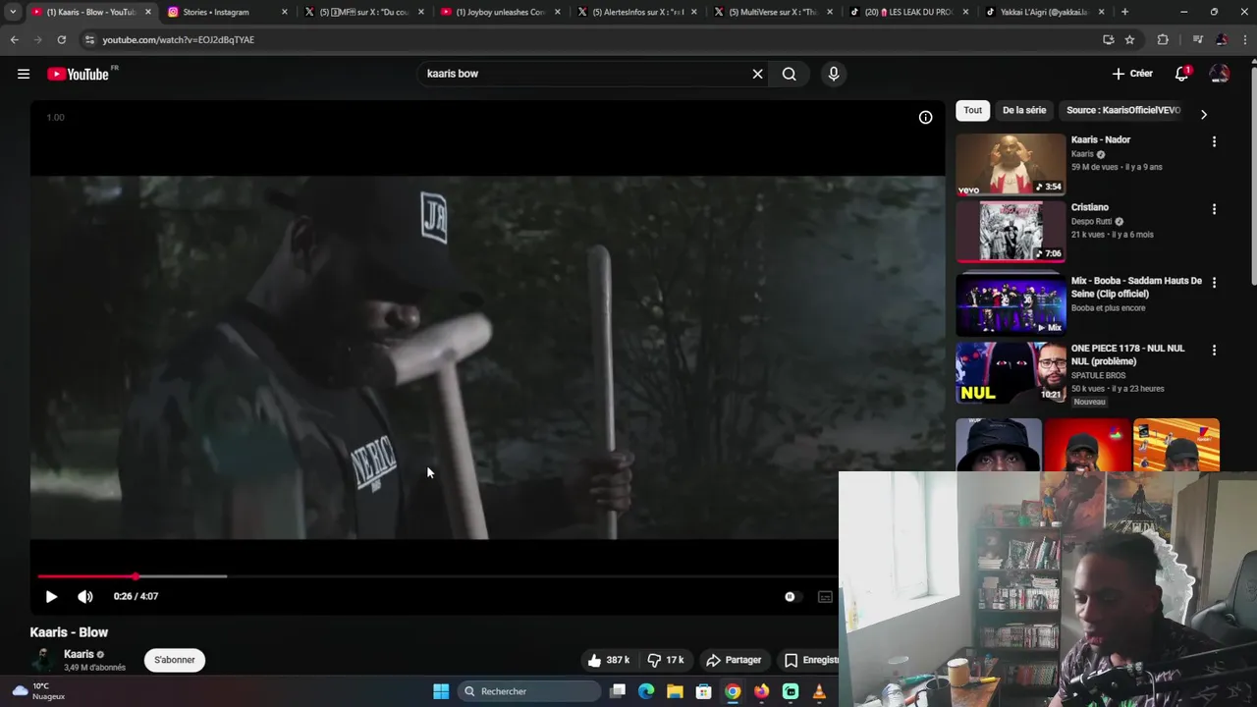Mute the video volume speaker icon
The image size is (1257, 707).
pos(85,596)
